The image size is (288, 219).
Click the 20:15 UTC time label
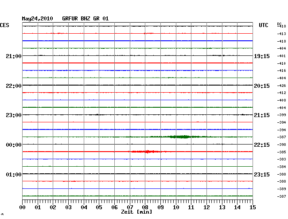tap(262, 86)
